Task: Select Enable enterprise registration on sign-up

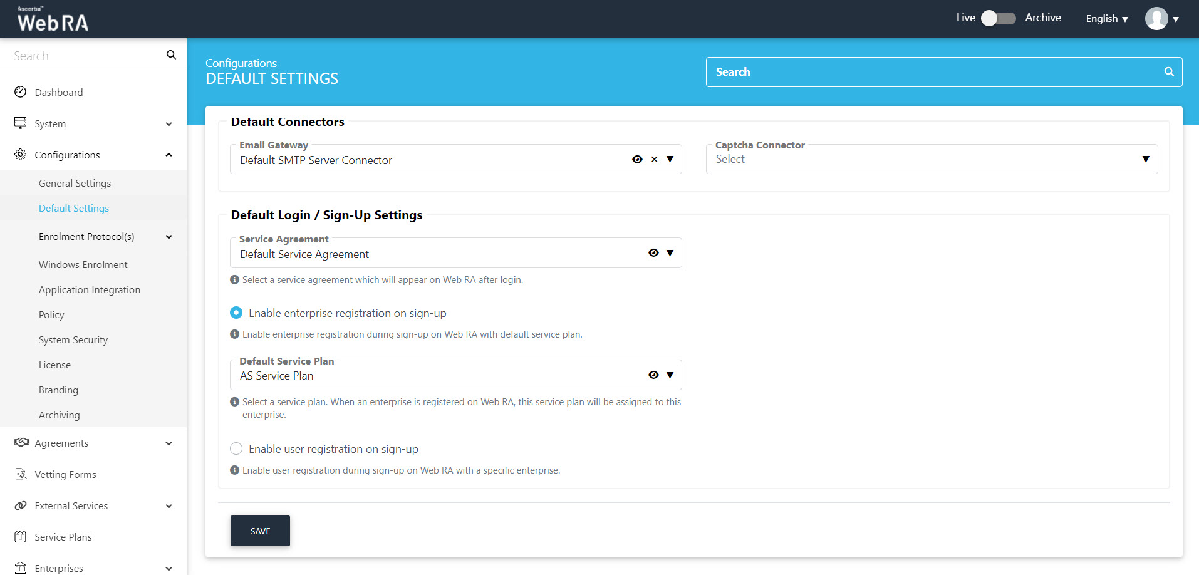Action: [236, 313]
